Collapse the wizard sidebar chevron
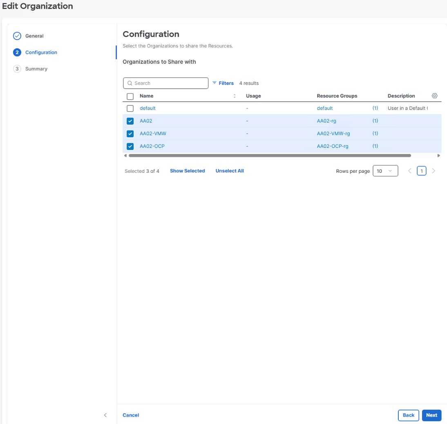This screenshot has height=424, width=447. point(105,415)
